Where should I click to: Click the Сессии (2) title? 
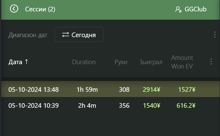coord(40,9)
